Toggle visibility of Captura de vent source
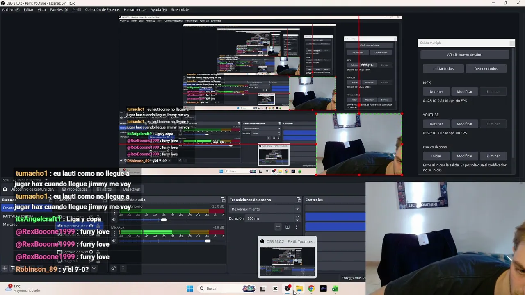The image size is (525, 295). (x=91, y=252)
